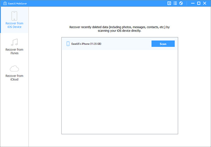Switch to the "Recover from iTunes" label
The height and width of the screenshot is (147, 211).
tap(14, 51)
